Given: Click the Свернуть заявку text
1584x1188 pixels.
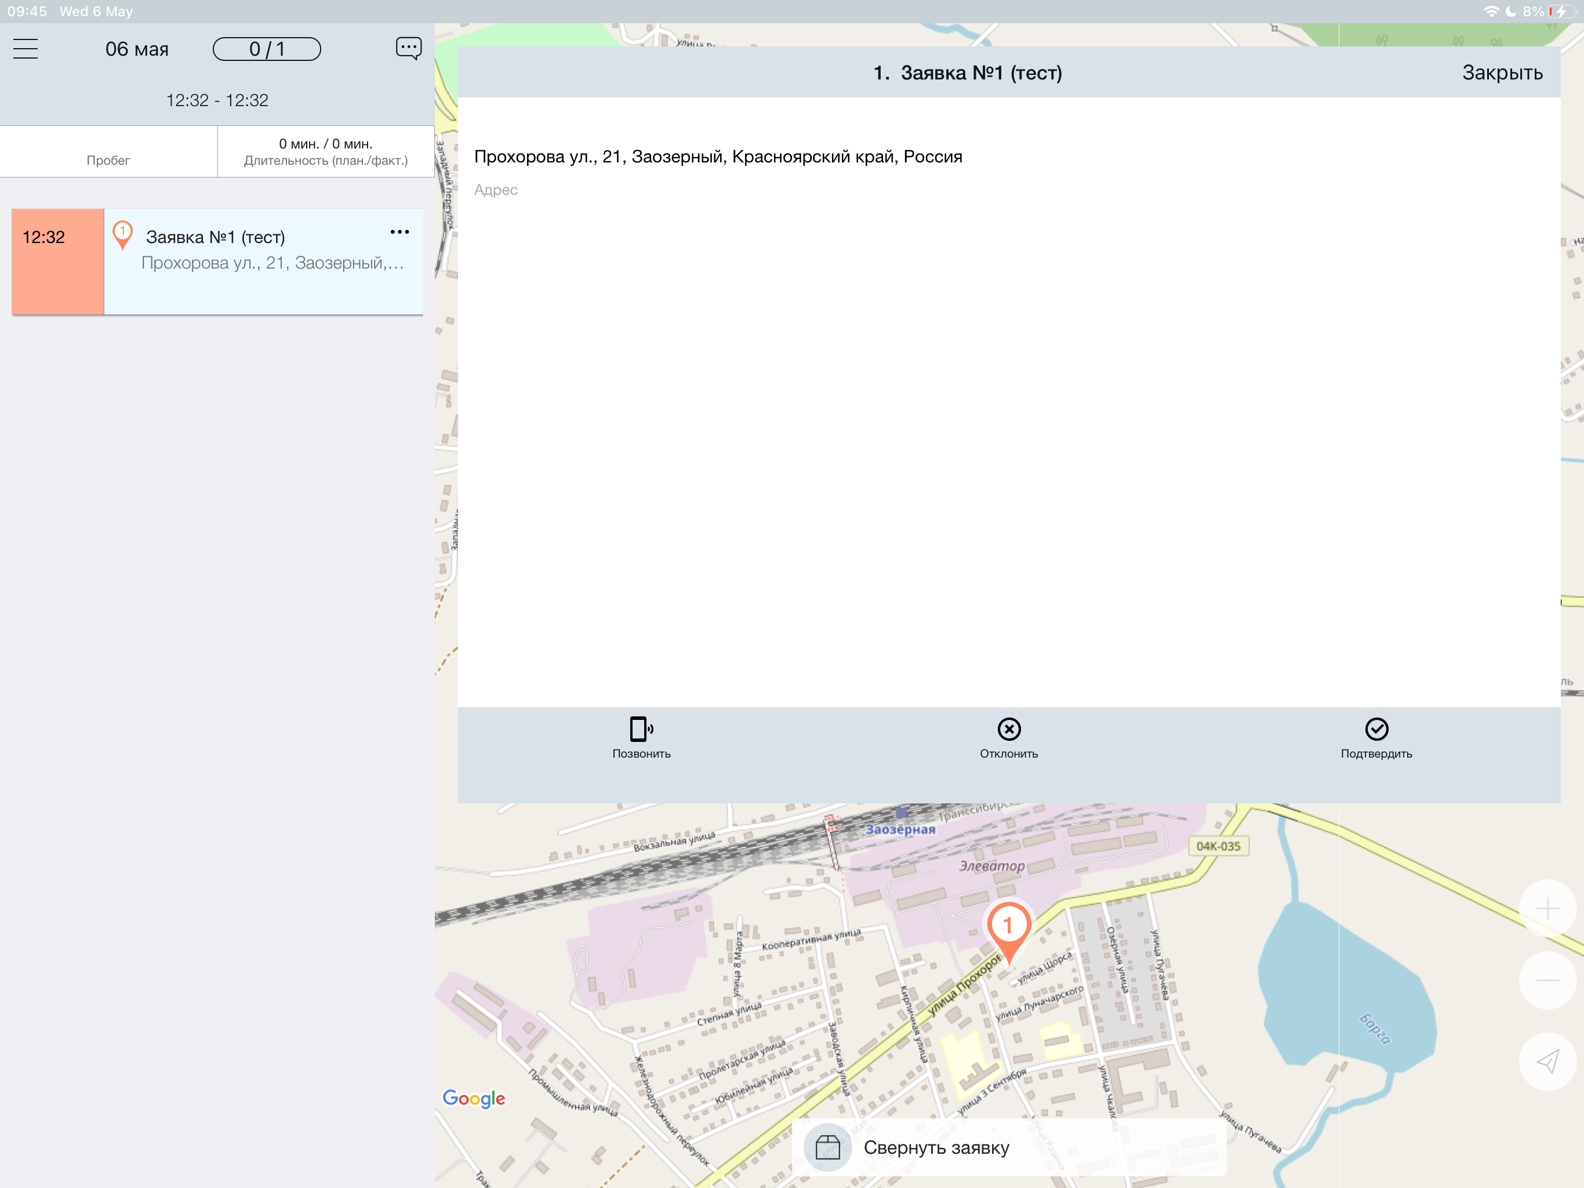Looking at the screenshot, I should point(936,1147).
